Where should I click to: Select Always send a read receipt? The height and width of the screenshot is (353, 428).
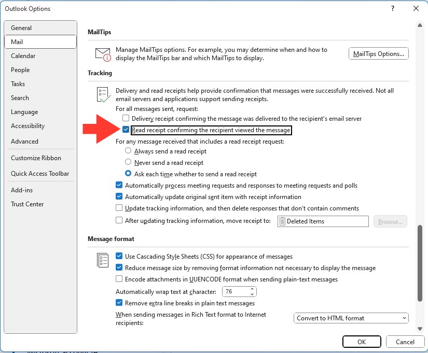point(128,151)
